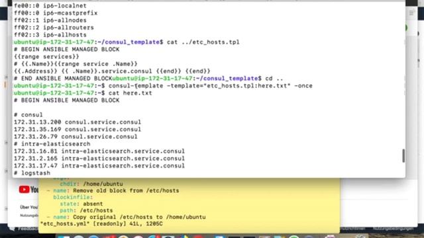424x238 pixels.
Task: Click the '172.31.2.165 intra-elasticsearch' line
Action: [99, 159]
